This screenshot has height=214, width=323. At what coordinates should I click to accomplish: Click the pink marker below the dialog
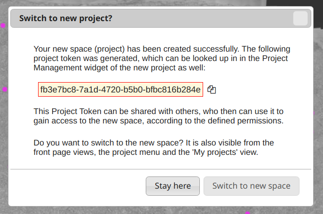(248, 213)
